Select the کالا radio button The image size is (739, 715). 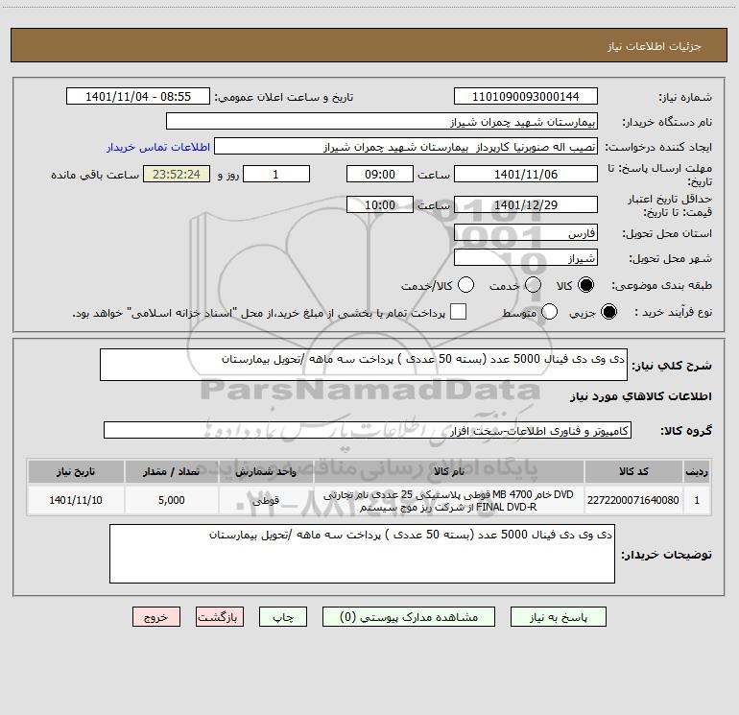pyautogui.click(x=585, y=285)
